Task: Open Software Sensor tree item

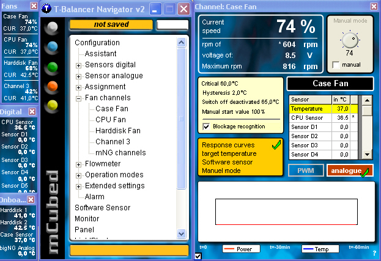Action: tap(103, 208)
